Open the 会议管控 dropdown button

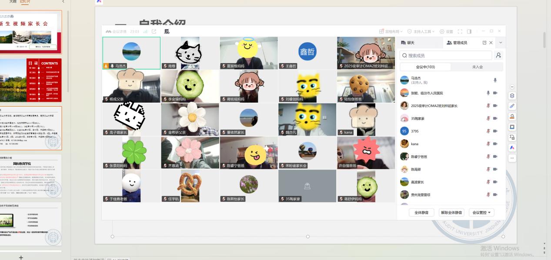click(x=483, y=213)
